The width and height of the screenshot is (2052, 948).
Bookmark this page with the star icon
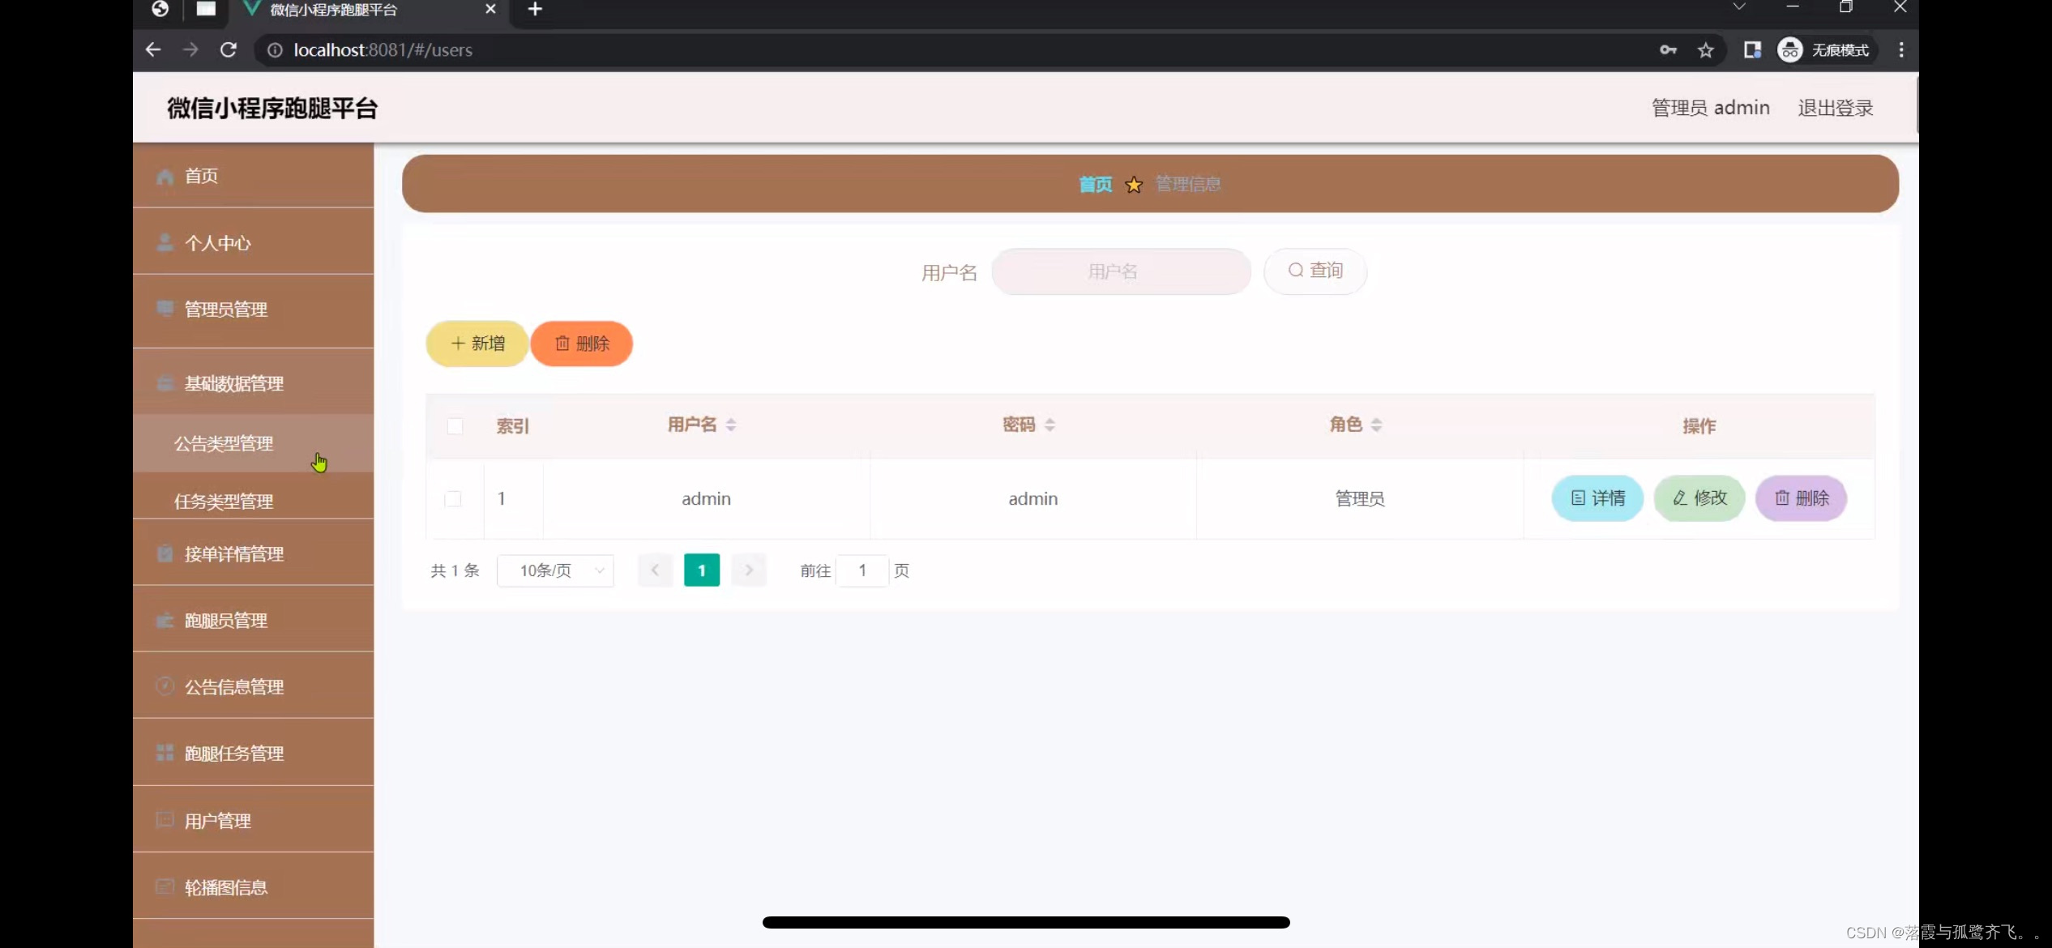click(x=1706, y=50)
